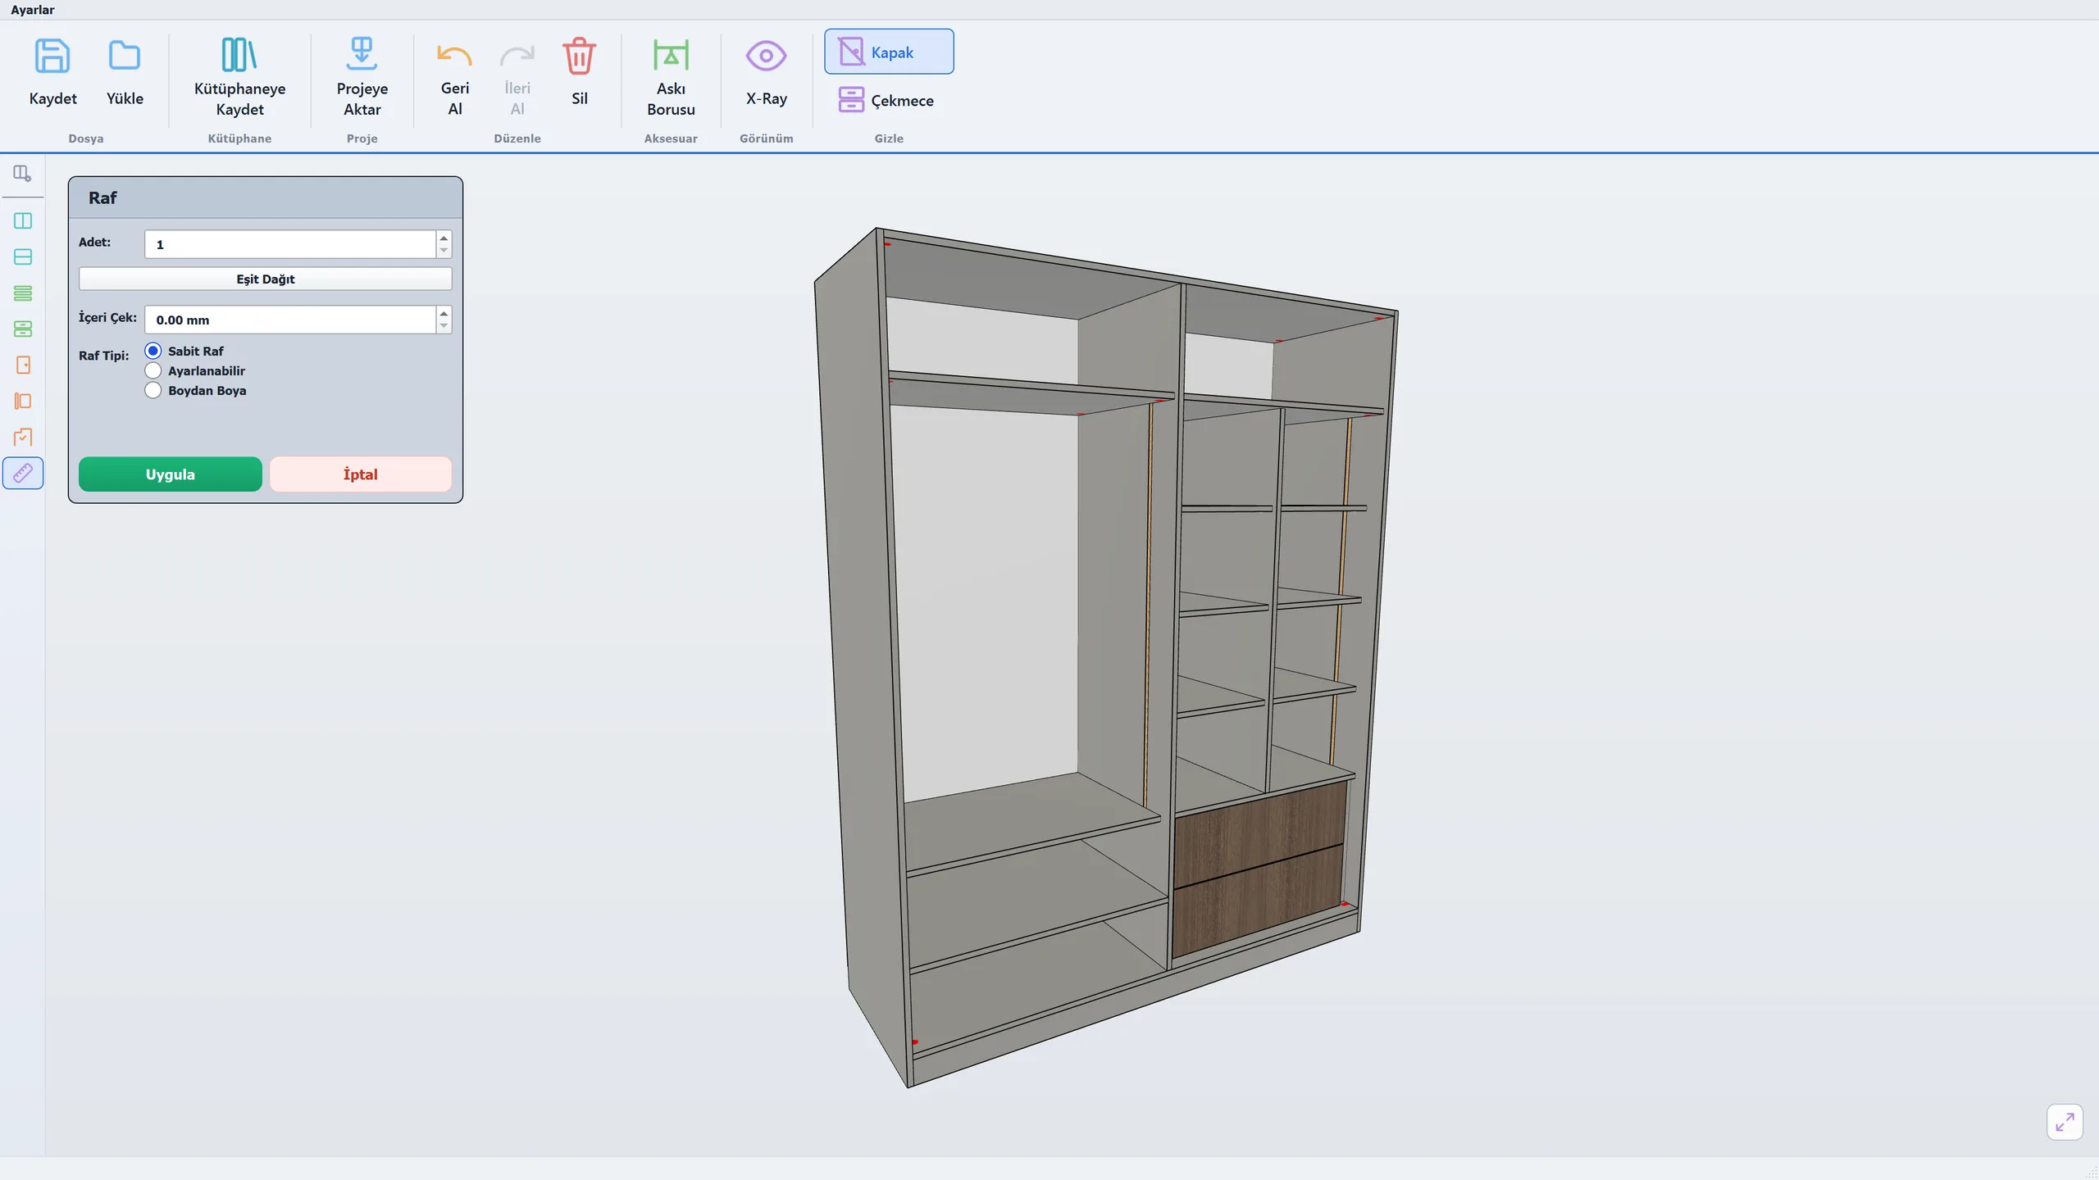Cancel with the İptal button

coord(360,474)
